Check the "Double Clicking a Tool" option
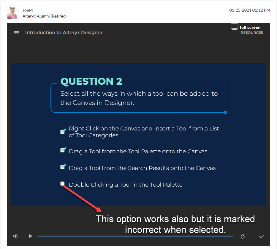This screenshot has height=249, width=277. (62, 184)
